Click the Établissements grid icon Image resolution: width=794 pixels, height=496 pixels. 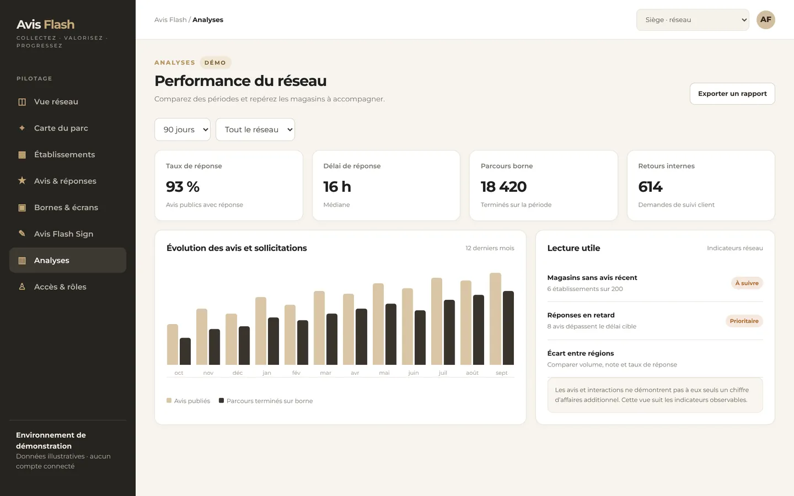(22, 155)
